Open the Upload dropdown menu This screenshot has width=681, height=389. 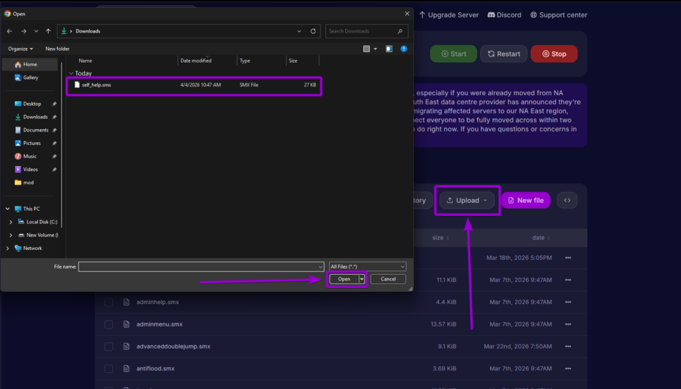coord(468,200)
